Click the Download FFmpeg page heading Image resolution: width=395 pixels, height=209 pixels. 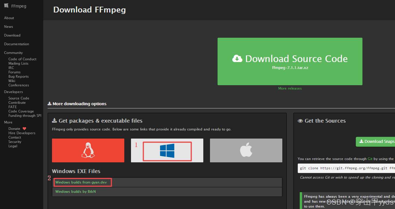coord(89,10)
